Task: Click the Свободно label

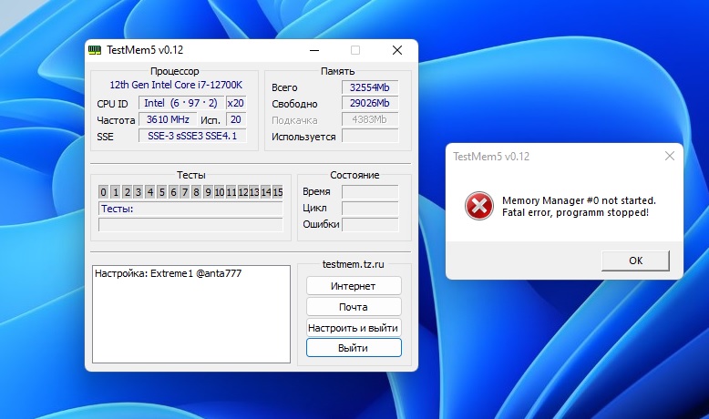Action: click(x=294, y=104)
